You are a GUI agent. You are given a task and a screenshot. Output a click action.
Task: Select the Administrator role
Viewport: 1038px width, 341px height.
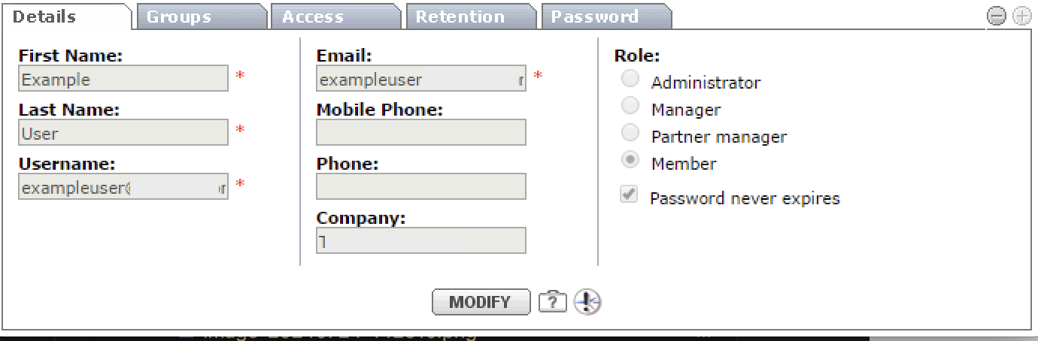coord(632,79)
